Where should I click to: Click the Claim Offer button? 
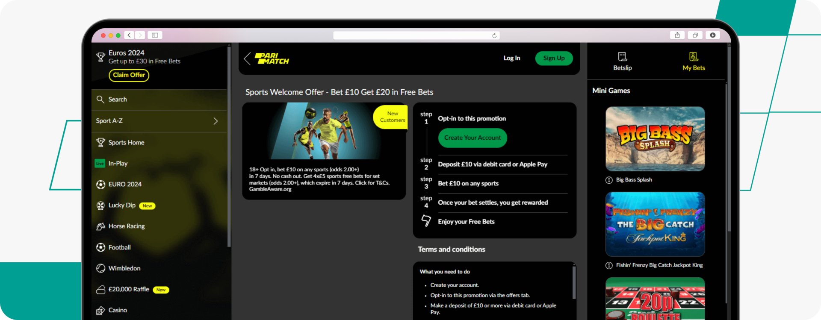pos(129,75)
